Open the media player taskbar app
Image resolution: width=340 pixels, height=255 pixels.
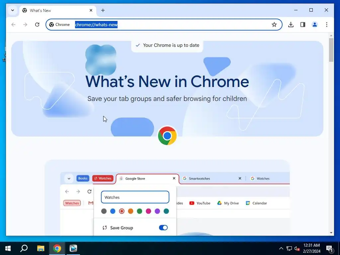[73, 248]
